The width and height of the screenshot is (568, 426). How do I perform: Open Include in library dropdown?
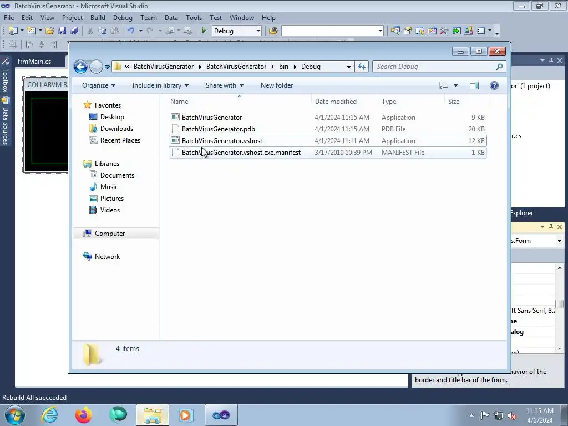(160, 85)
